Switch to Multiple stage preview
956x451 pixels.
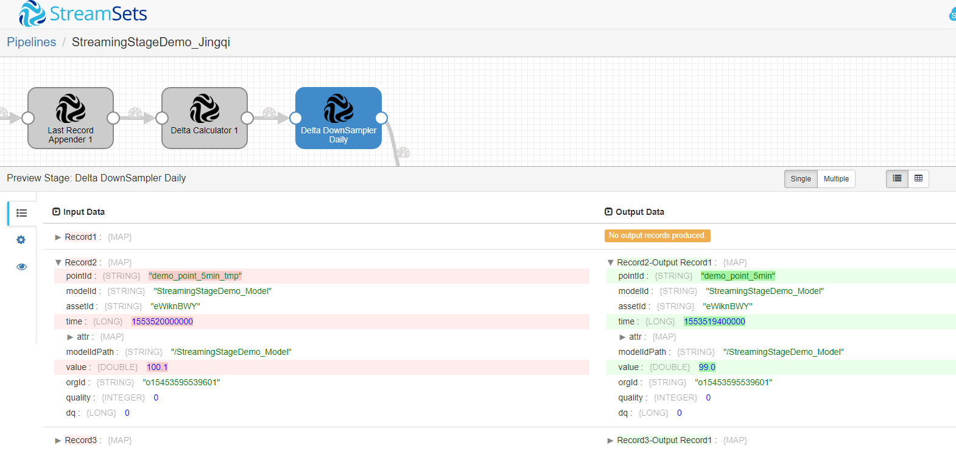click(836, 179)
